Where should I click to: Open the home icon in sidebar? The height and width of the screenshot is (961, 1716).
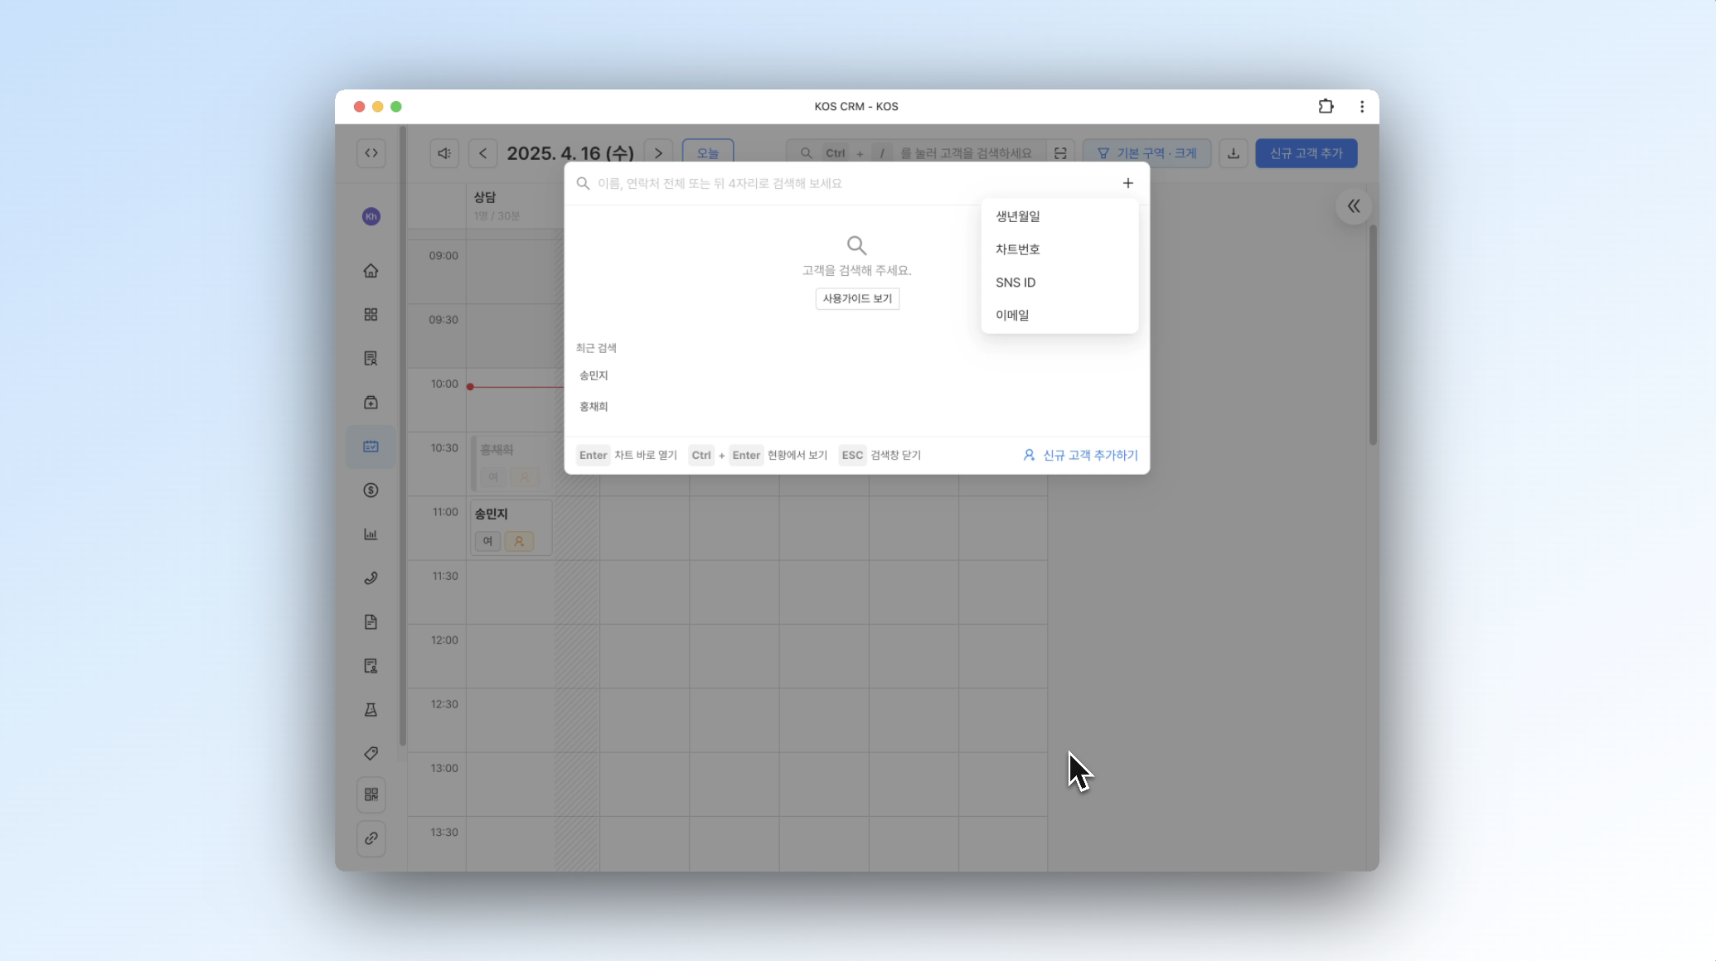pyautogui.click(x=371, y=271)
